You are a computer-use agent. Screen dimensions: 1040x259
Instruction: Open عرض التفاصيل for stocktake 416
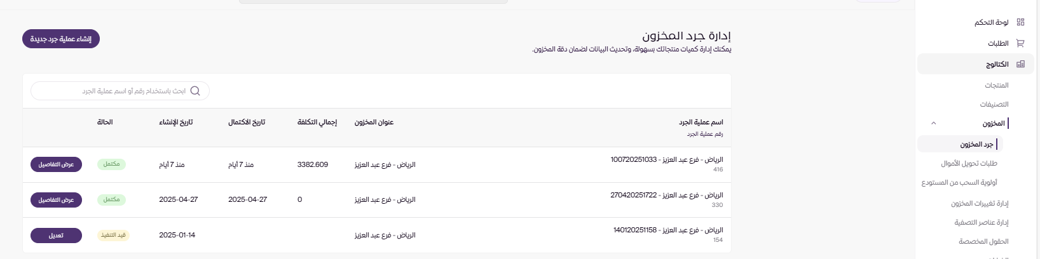point(56,164)
